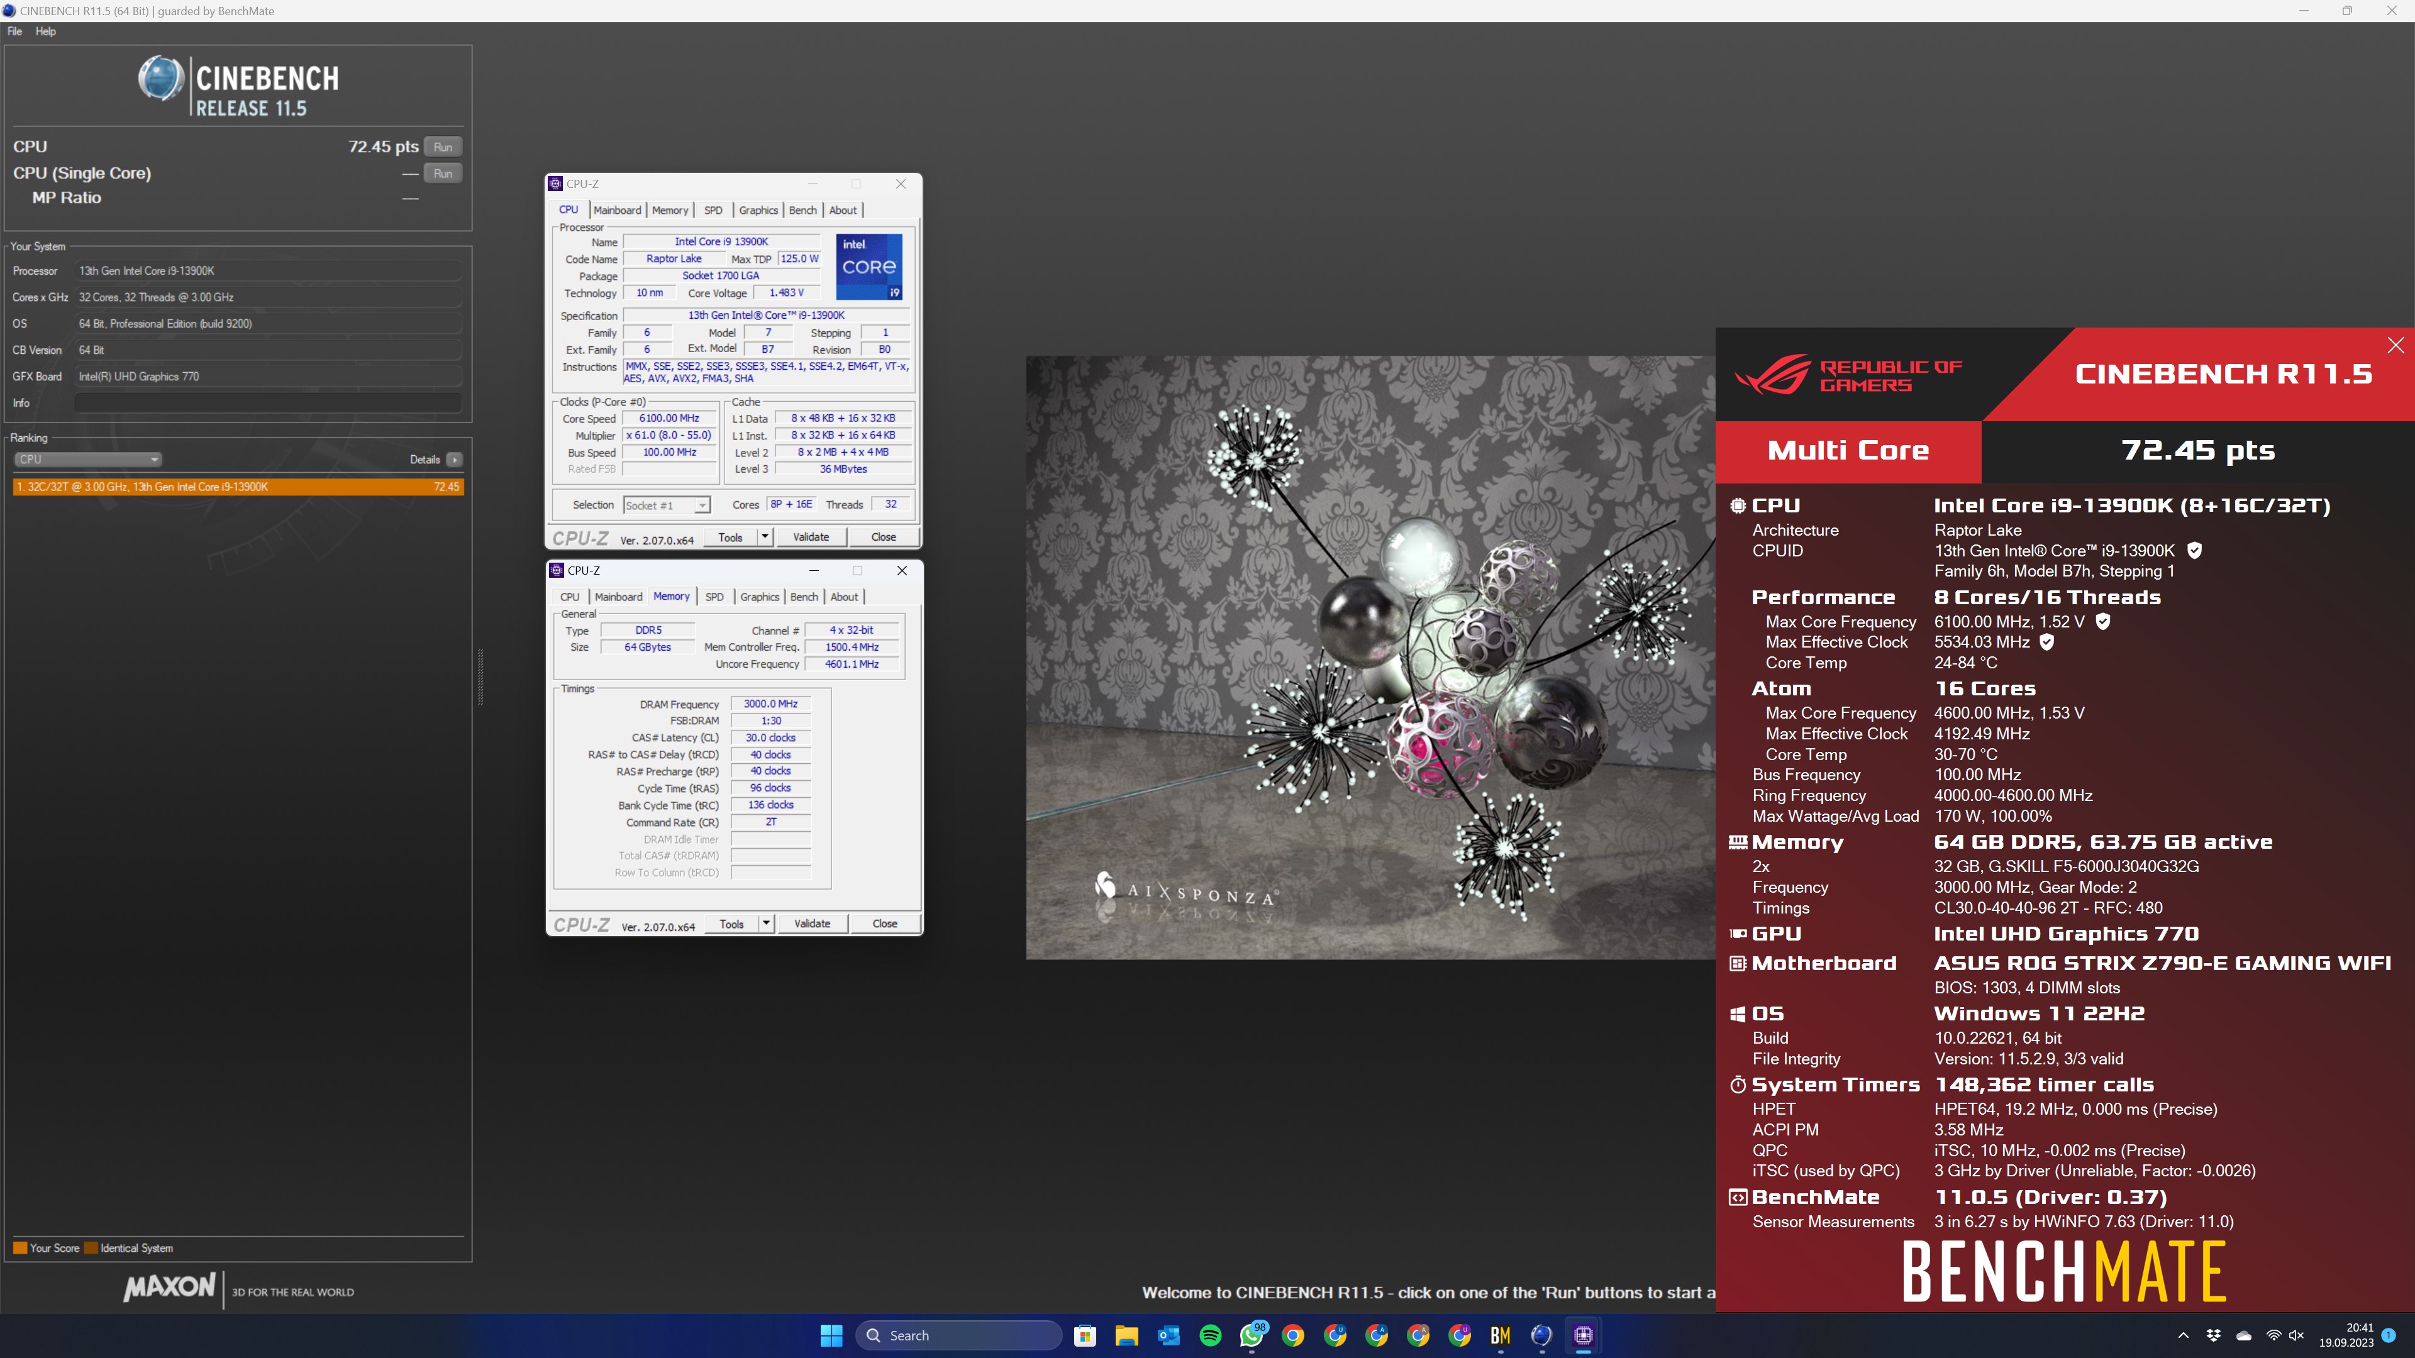Open the plain Google Chrome taskbar icon
Image resolution: width=2415 pixels, height=1358 pixels.
(1293, 1335)
